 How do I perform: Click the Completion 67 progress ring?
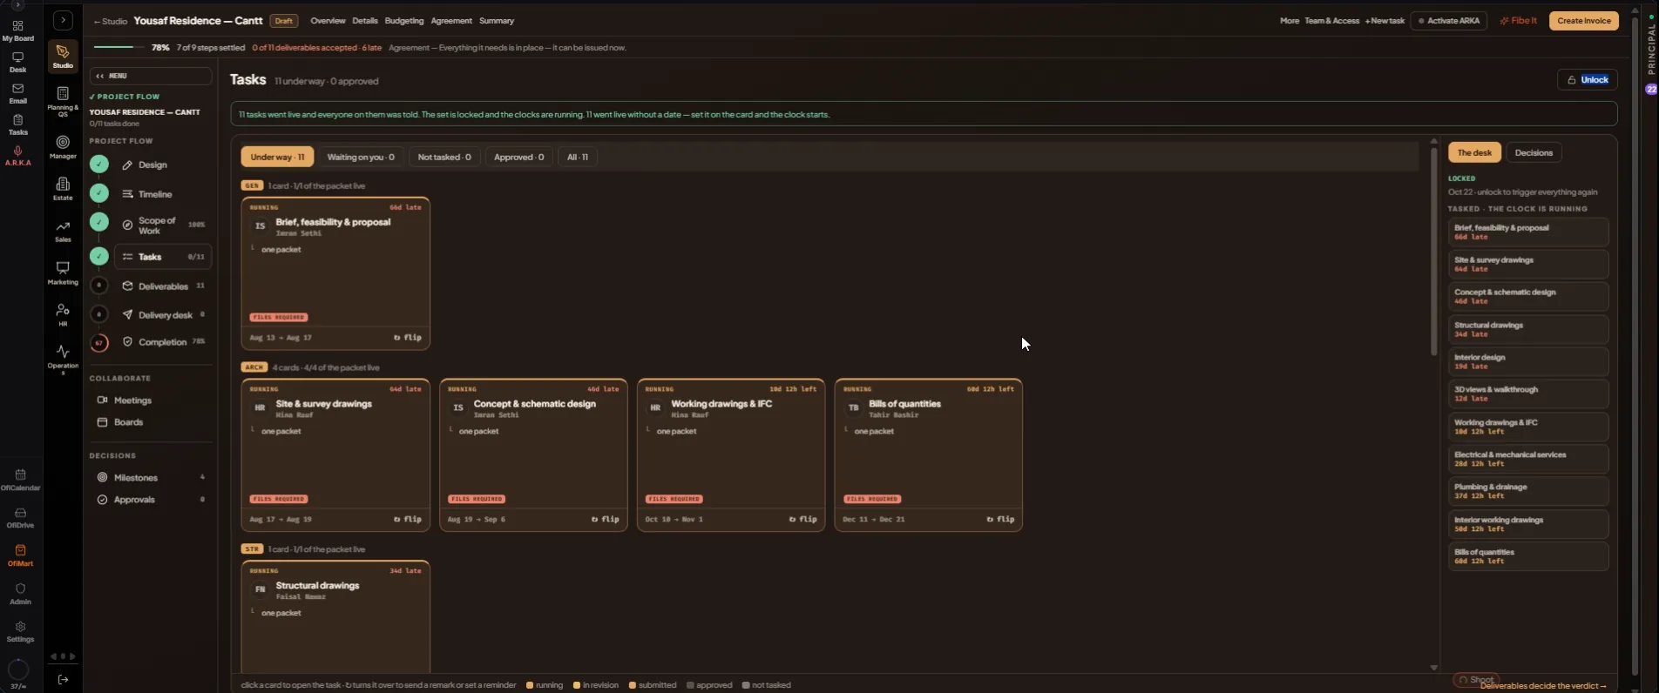click(x=99, y=343)
